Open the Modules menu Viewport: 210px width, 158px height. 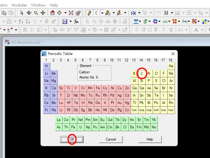pos(19,5)
